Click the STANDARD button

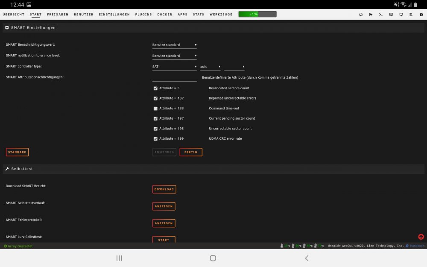(17, 152)
